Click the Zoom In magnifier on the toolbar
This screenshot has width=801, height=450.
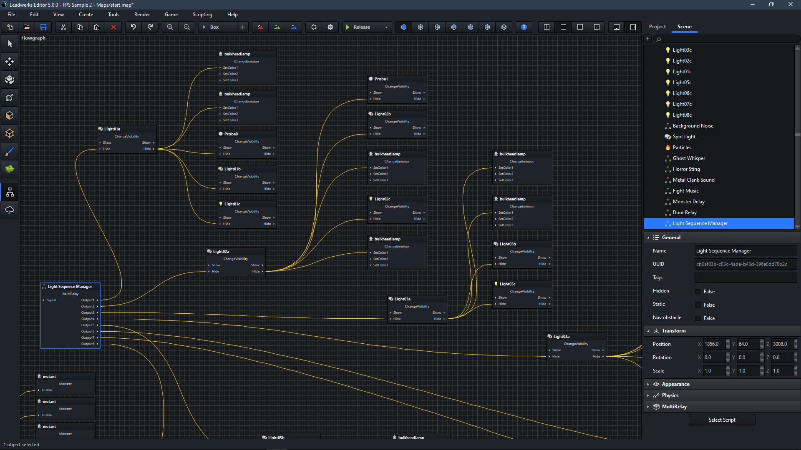coord(170,27)
